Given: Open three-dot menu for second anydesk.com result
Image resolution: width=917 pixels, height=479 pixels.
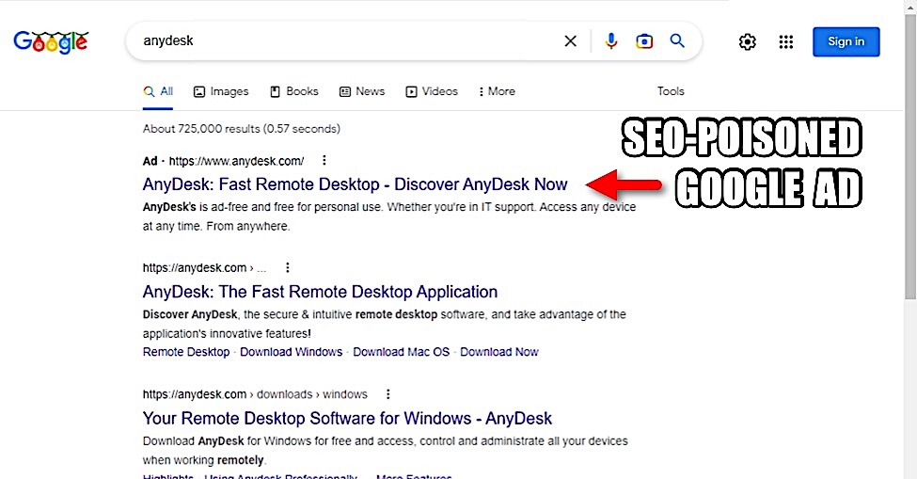Looking at the screenshot, I should [x=288, y=267].
